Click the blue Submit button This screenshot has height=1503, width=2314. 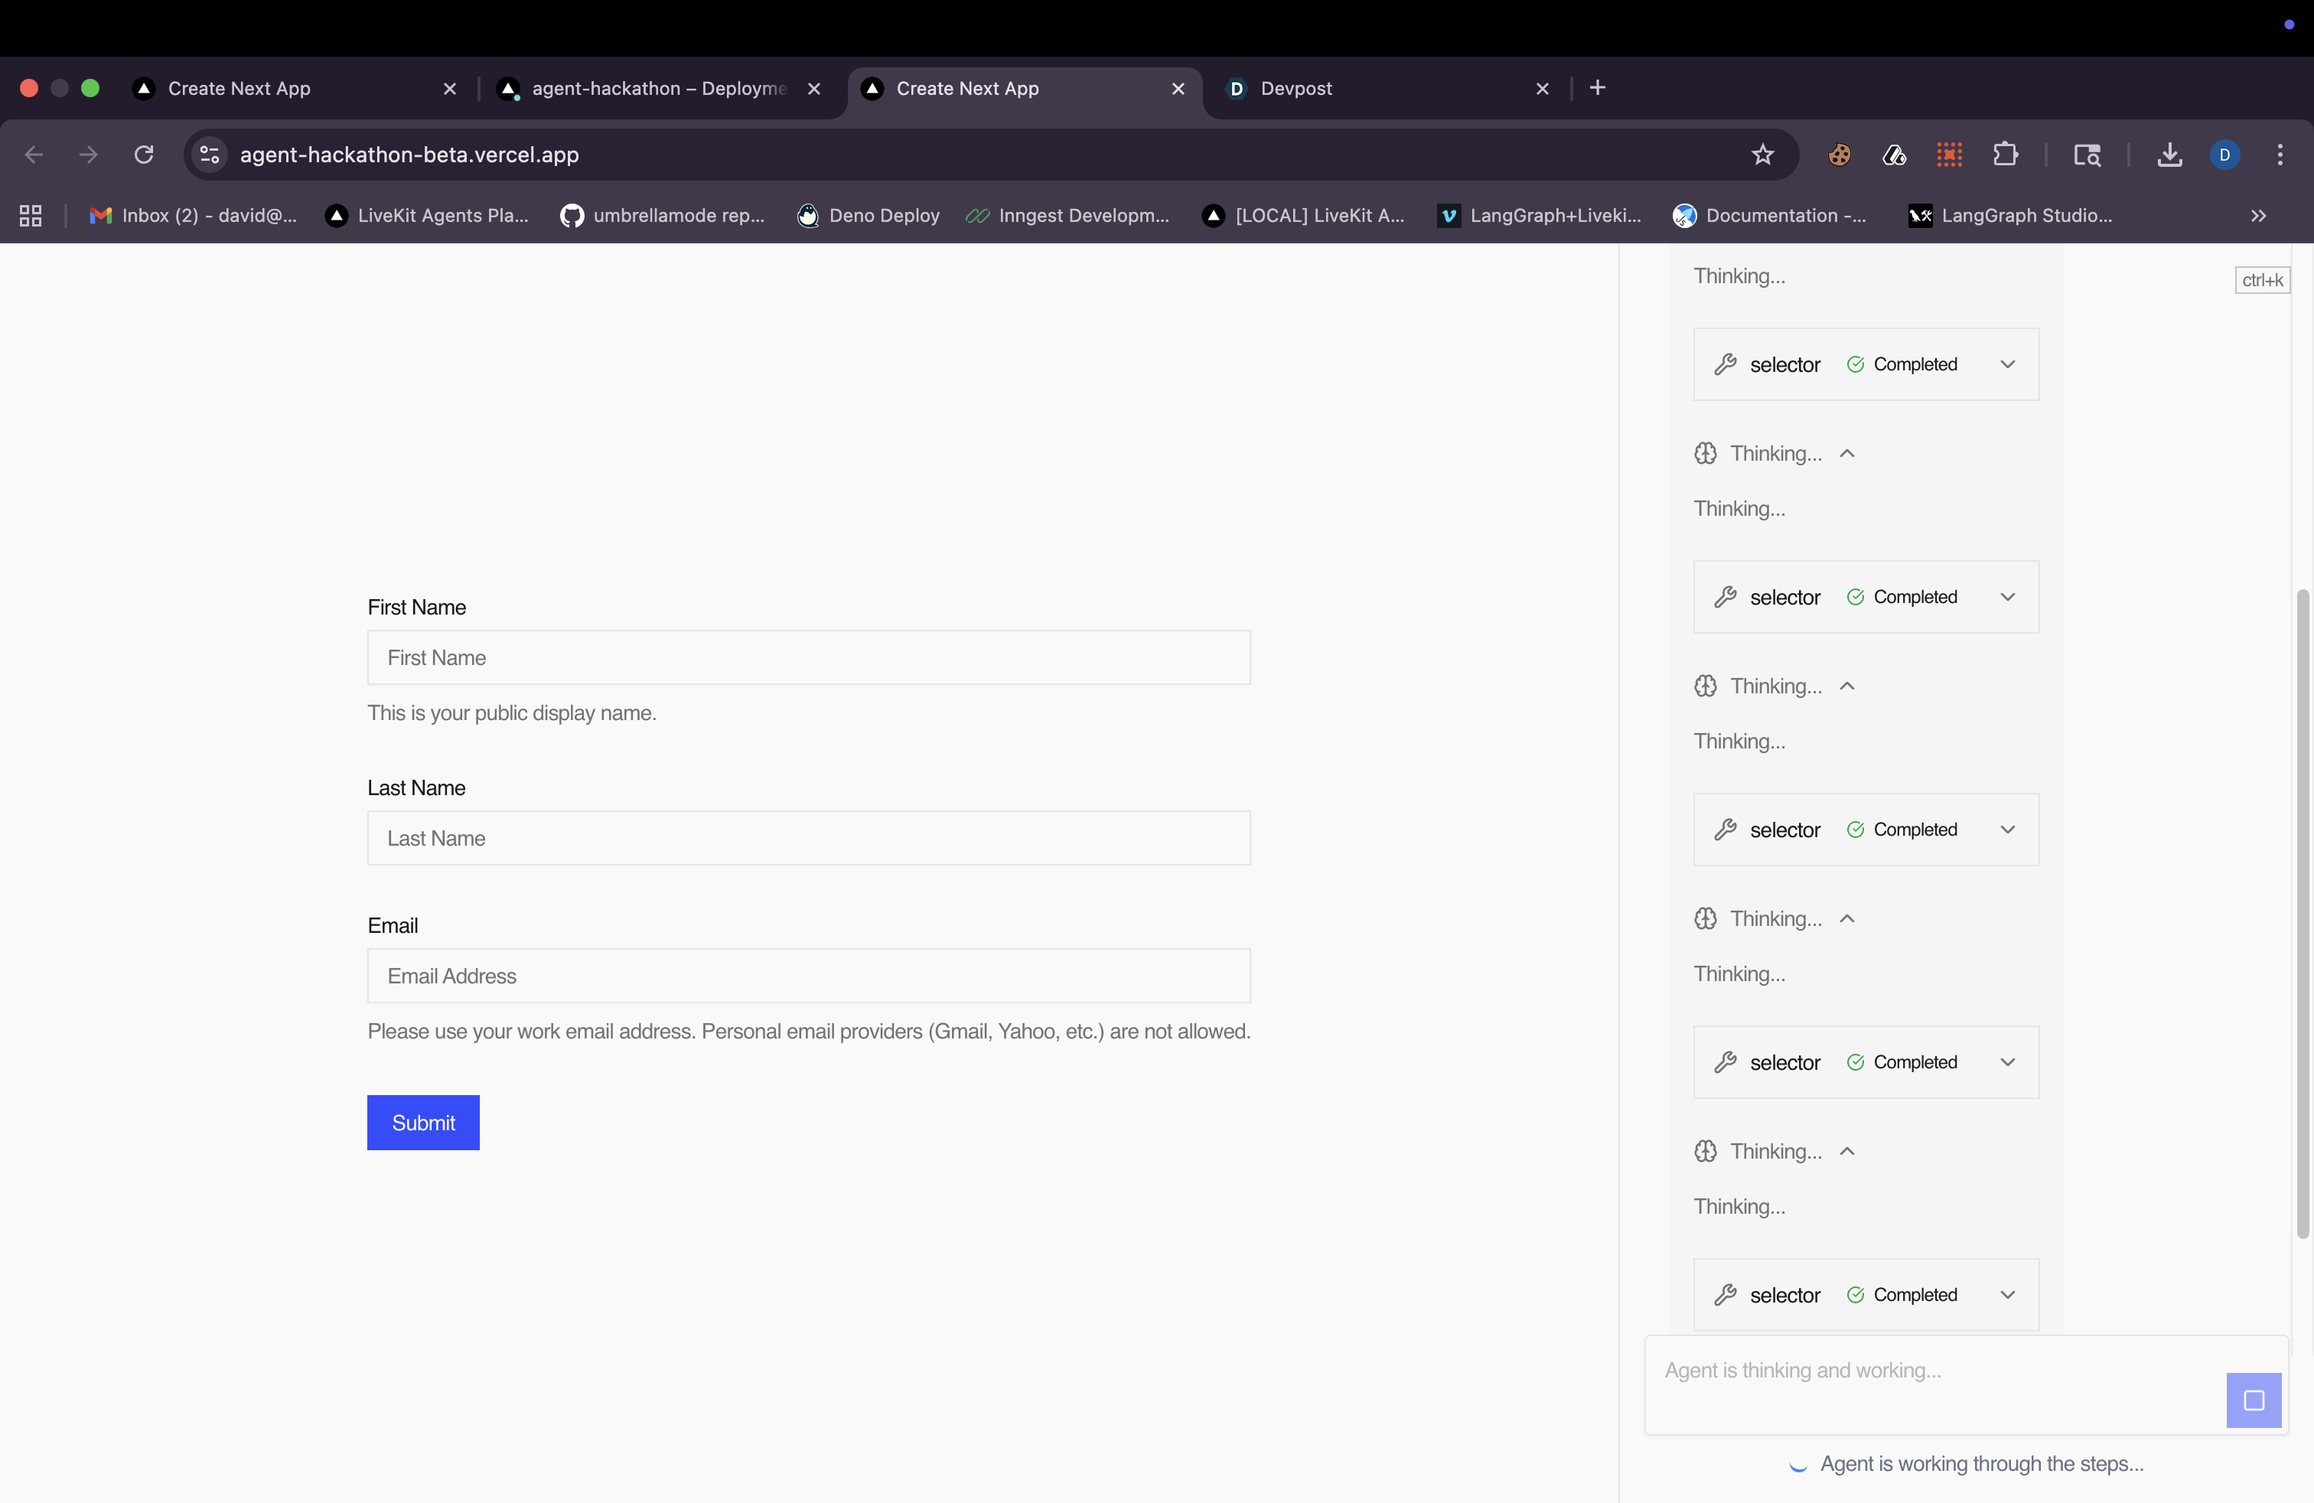pyautogui.click(x=423, y=1122)
